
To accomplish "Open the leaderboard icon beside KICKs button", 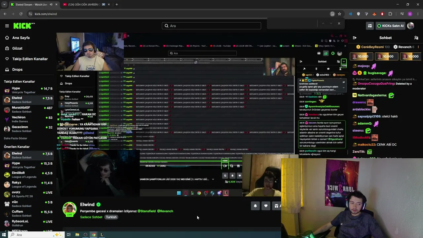I will (370, 26).
